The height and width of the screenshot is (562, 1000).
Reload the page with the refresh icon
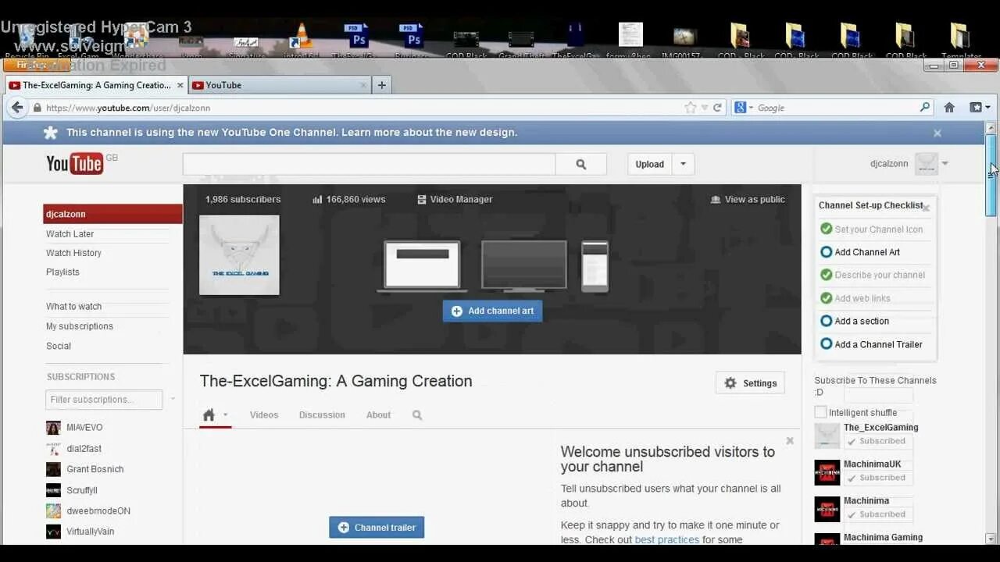tap(717, 108)
